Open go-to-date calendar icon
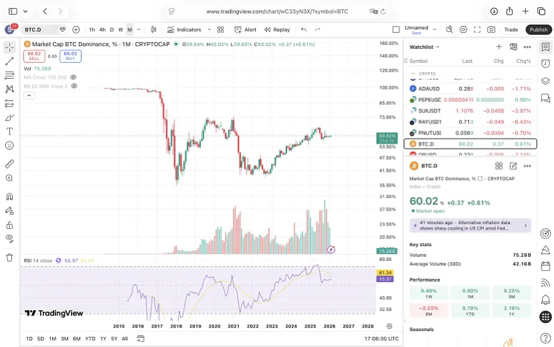Image resolution: width=554 pixels, height=347 pixels. point(141,339)
